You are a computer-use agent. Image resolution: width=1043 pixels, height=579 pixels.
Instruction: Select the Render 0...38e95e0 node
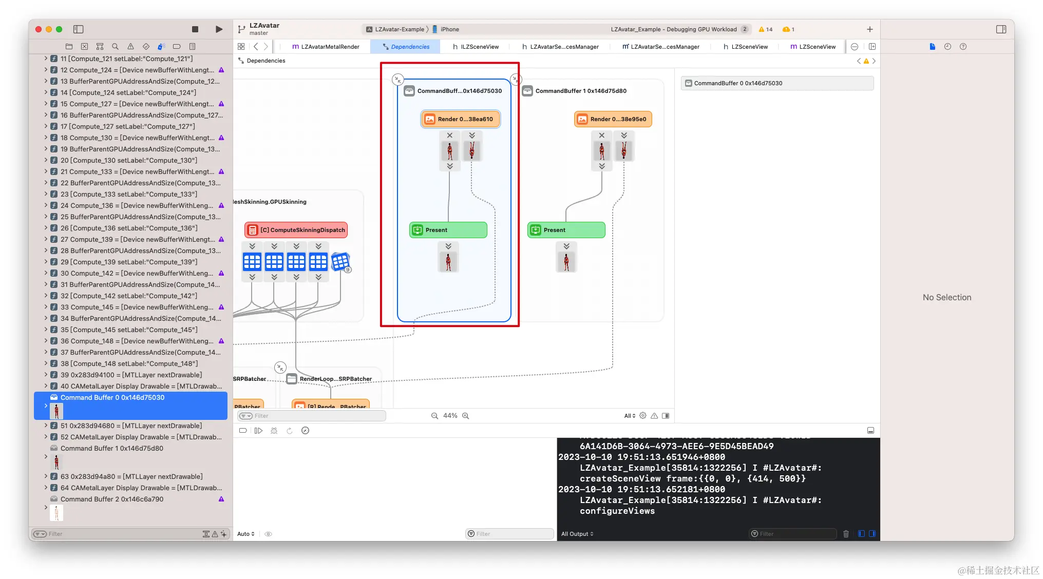pyautogui.click(x=613, y=119)
